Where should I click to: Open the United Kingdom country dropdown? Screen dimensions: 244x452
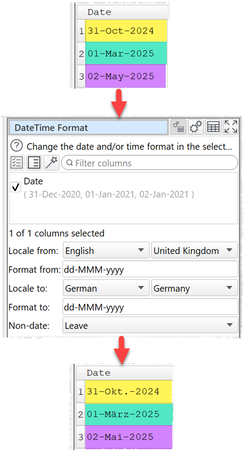[195, 250]
